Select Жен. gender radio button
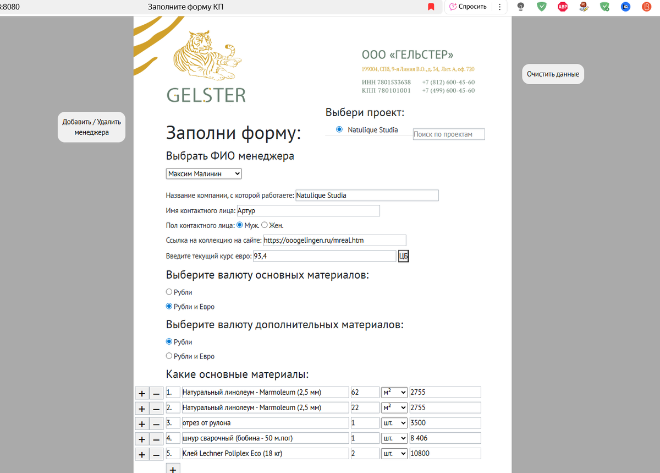The image size is (660, 473). click(x=265, y=225)
